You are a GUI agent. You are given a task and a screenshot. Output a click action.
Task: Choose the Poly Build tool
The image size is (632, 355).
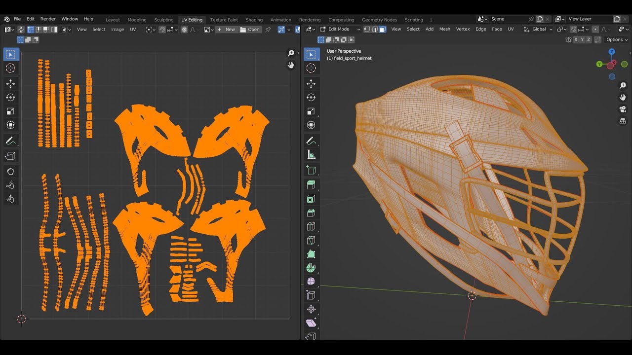(311, 254)
